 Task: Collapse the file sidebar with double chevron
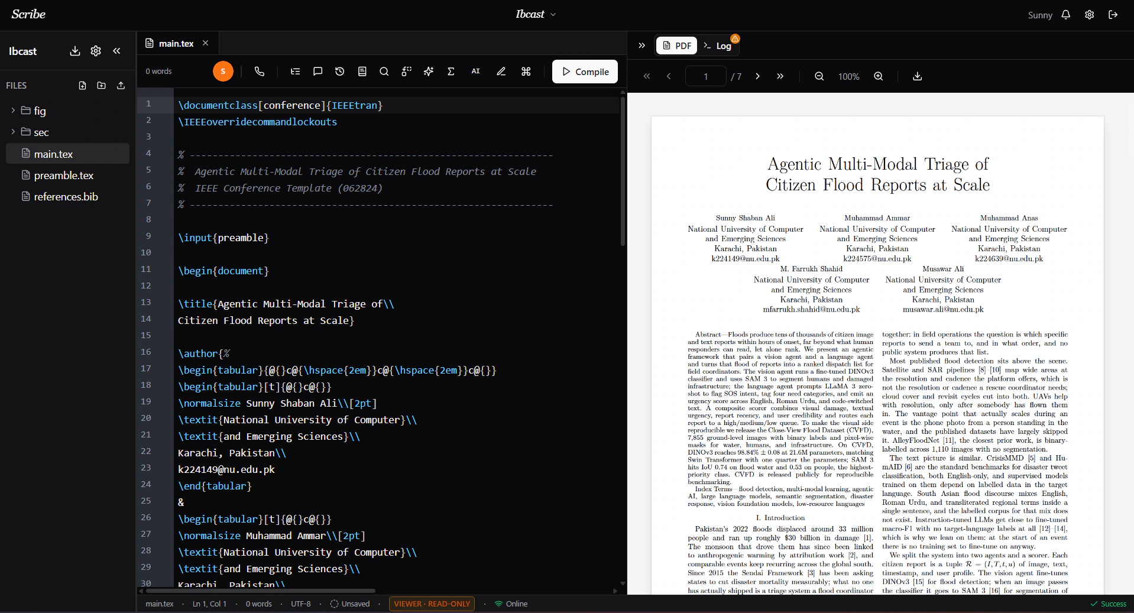coord(116,51)
